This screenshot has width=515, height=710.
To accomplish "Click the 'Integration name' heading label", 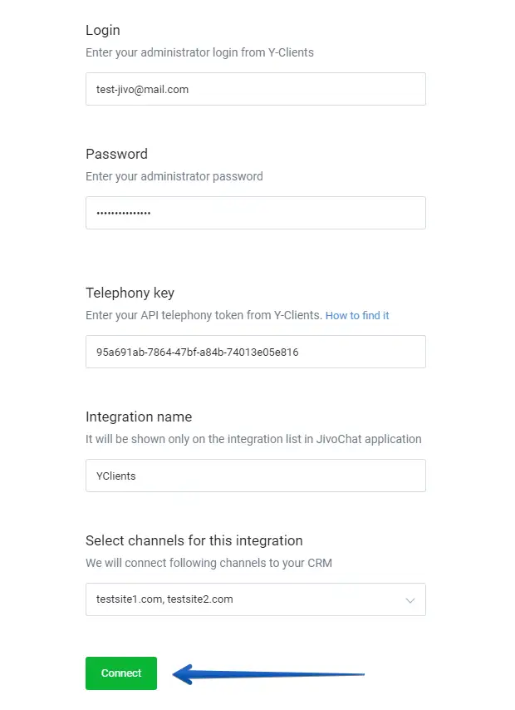I will [139, 417].
